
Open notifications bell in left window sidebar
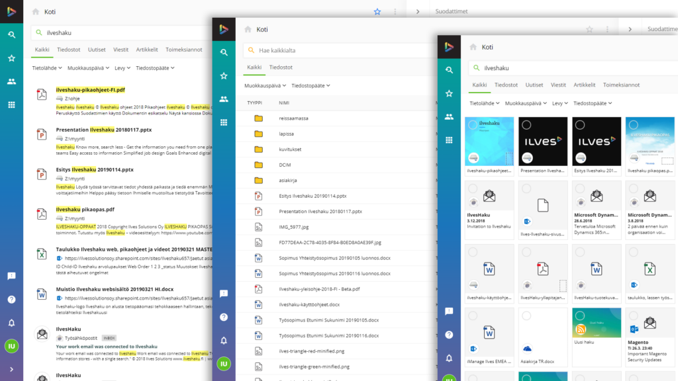12,323
